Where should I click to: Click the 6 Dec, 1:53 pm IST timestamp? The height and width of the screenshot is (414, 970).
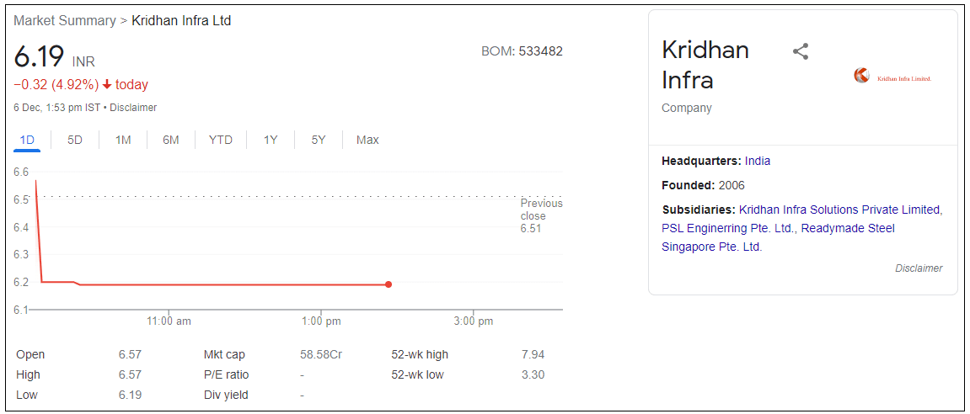[57, 108]
